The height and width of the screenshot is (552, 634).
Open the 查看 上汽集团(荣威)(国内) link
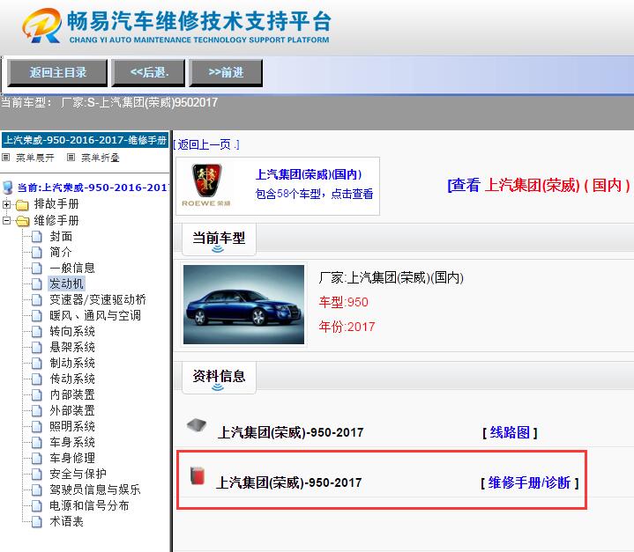(539, 186)
